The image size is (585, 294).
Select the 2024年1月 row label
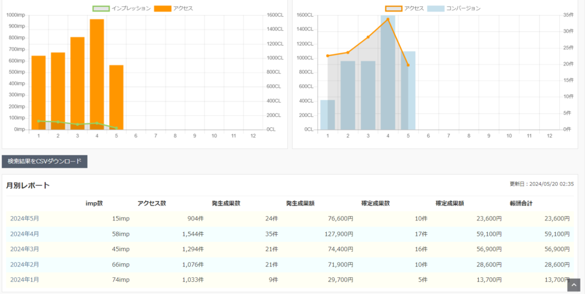coord(25,279)
